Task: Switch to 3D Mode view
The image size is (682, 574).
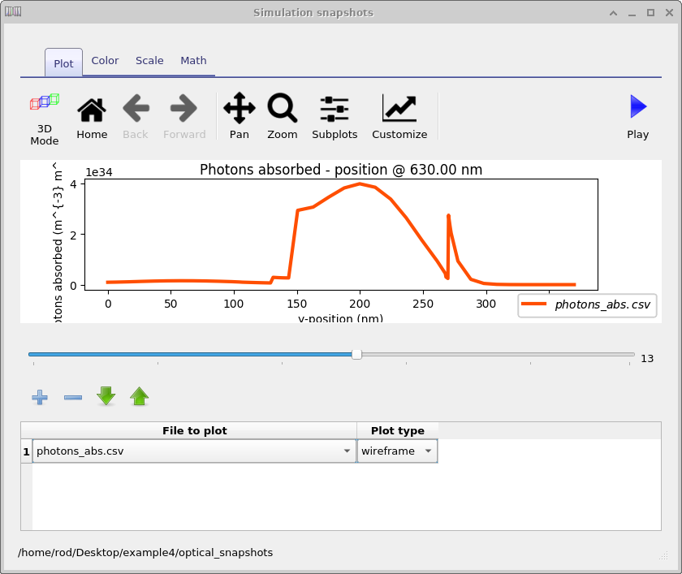Action: click(x=45, y=116)
